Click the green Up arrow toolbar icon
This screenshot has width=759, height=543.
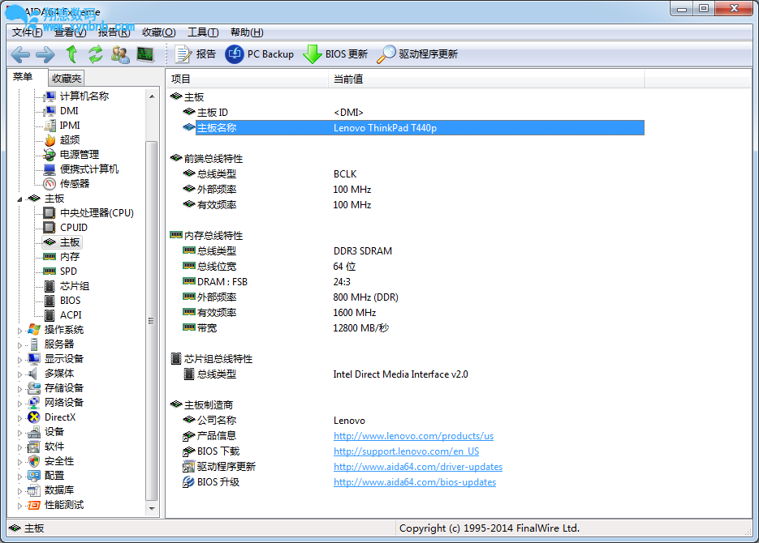(x=71, y=54)
